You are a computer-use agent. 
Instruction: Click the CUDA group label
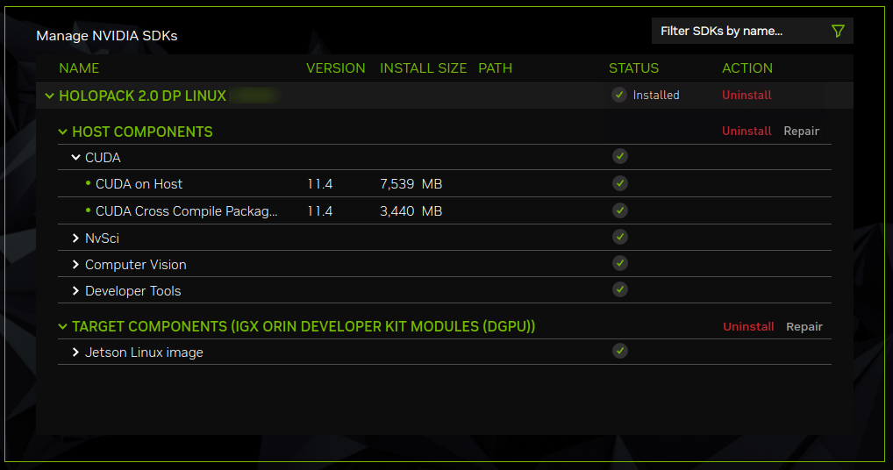pyautogui.click(x=103, y=158)
